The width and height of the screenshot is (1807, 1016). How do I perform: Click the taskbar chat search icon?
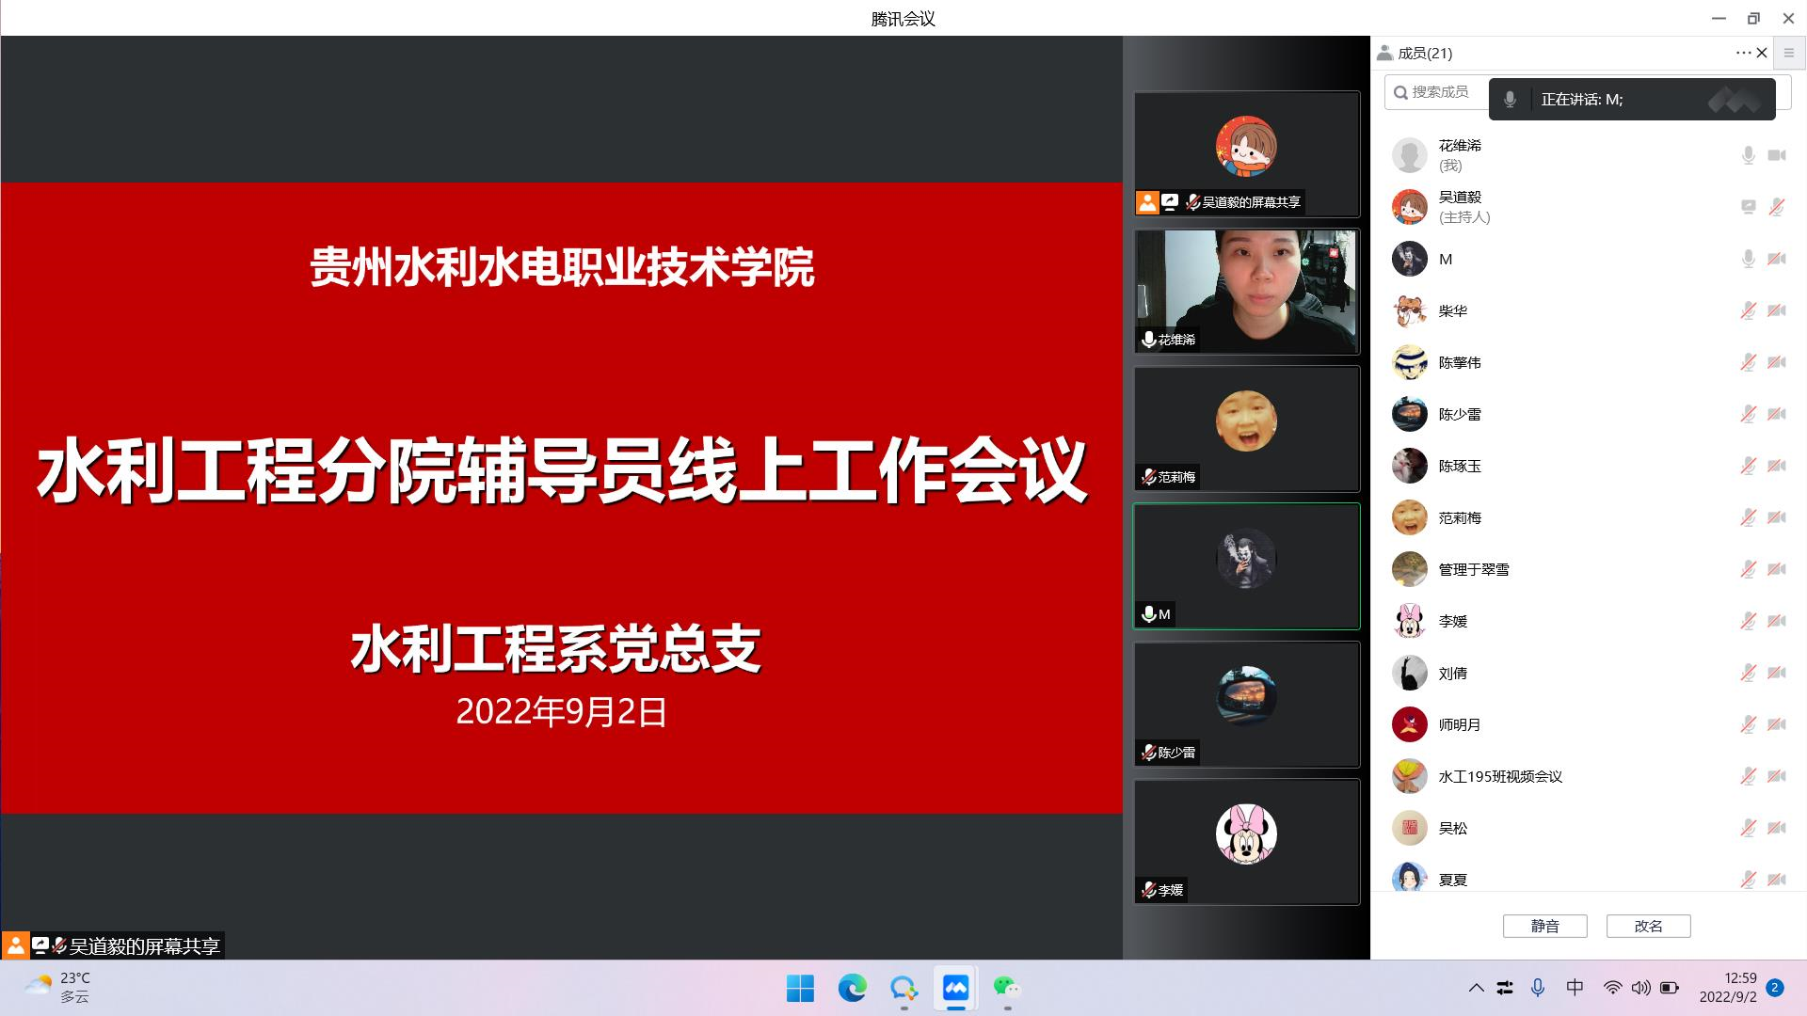[x=904, y=988]
